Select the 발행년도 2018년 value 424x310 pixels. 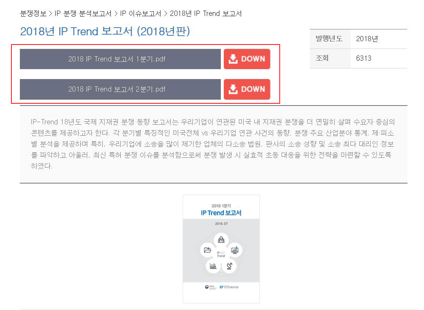point(367,39)
